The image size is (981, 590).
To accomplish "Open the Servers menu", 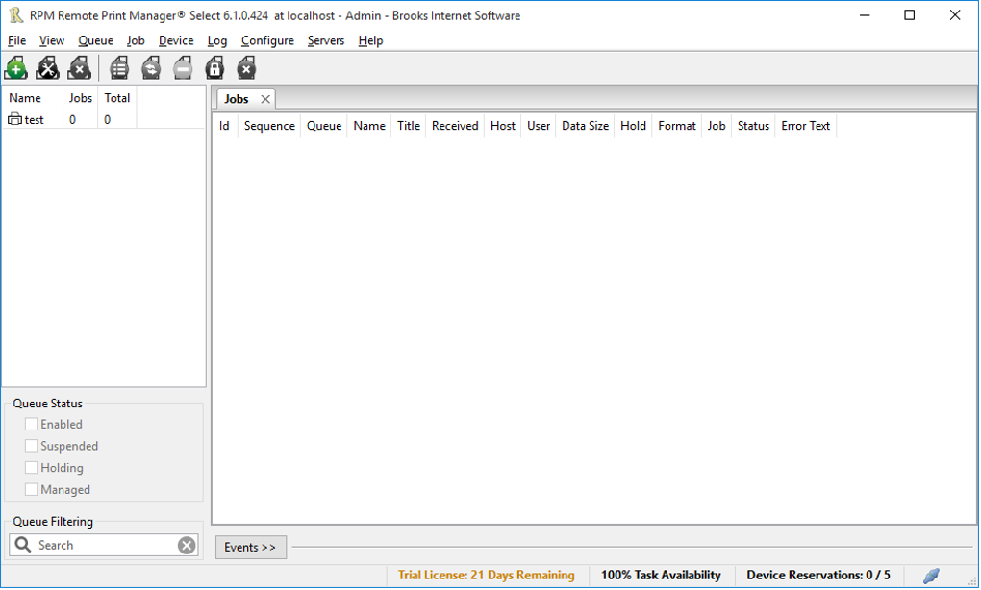I will pyautogui.click(x=326, y=40).
